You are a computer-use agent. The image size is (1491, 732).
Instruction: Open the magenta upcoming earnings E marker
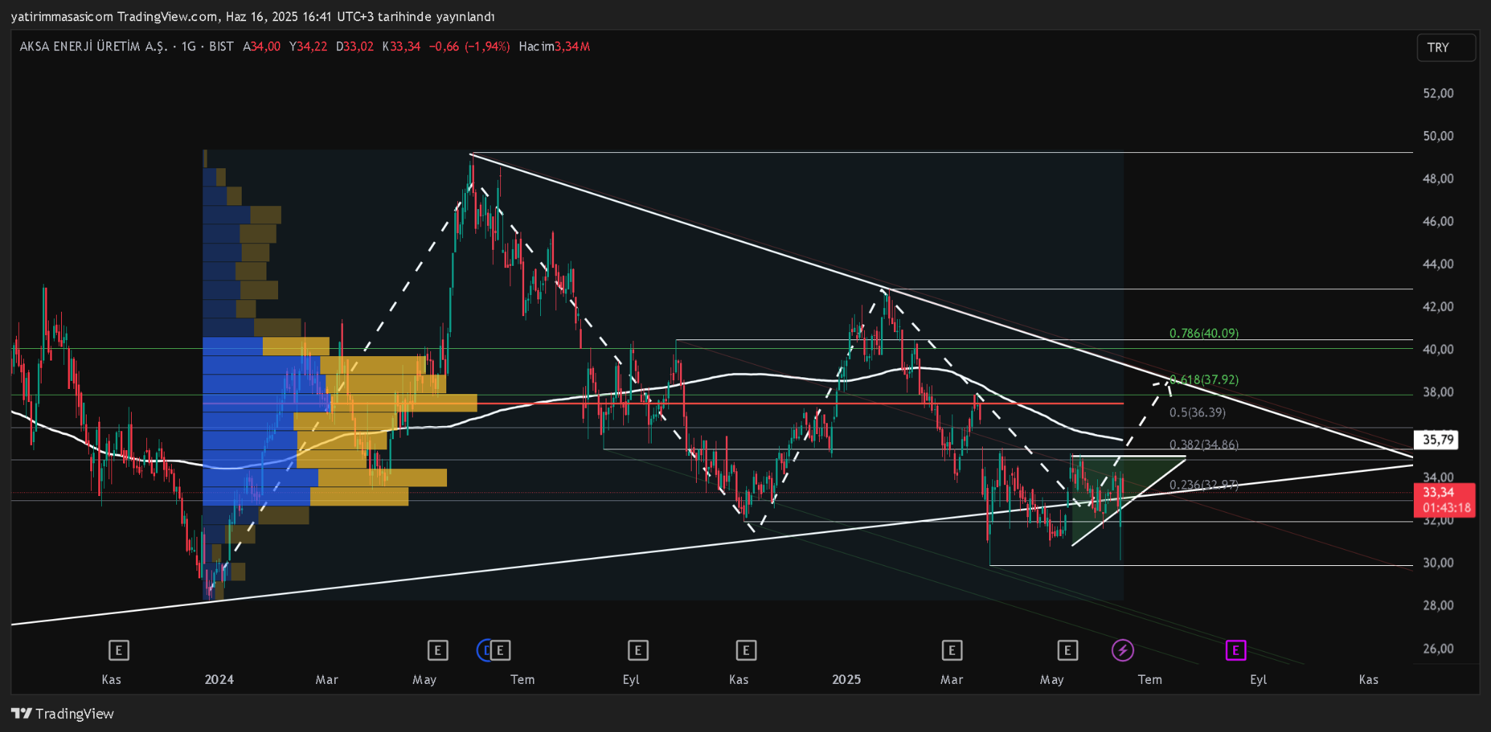(1235, 650)
